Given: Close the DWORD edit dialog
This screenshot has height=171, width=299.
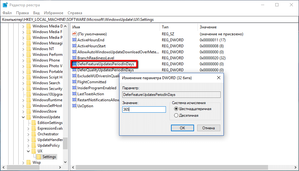Looking at the screenshot, I should tap(218, 78).
